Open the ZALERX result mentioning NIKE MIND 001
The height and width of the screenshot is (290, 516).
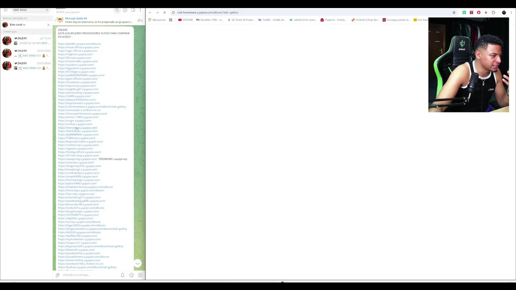pos(26,53)
